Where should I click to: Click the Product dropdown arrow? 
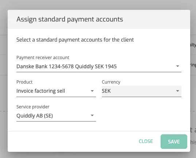click(x=92, y=91)
